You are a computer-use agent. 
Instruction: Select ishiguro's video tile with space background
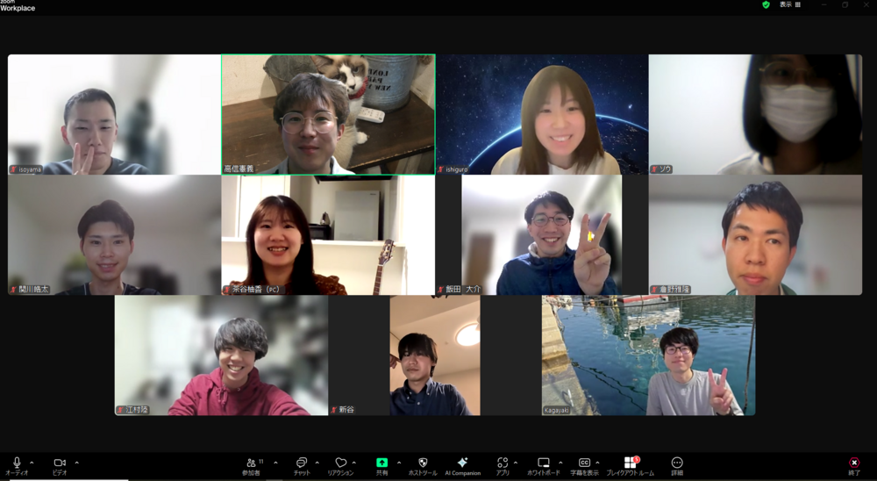(542, 114)
